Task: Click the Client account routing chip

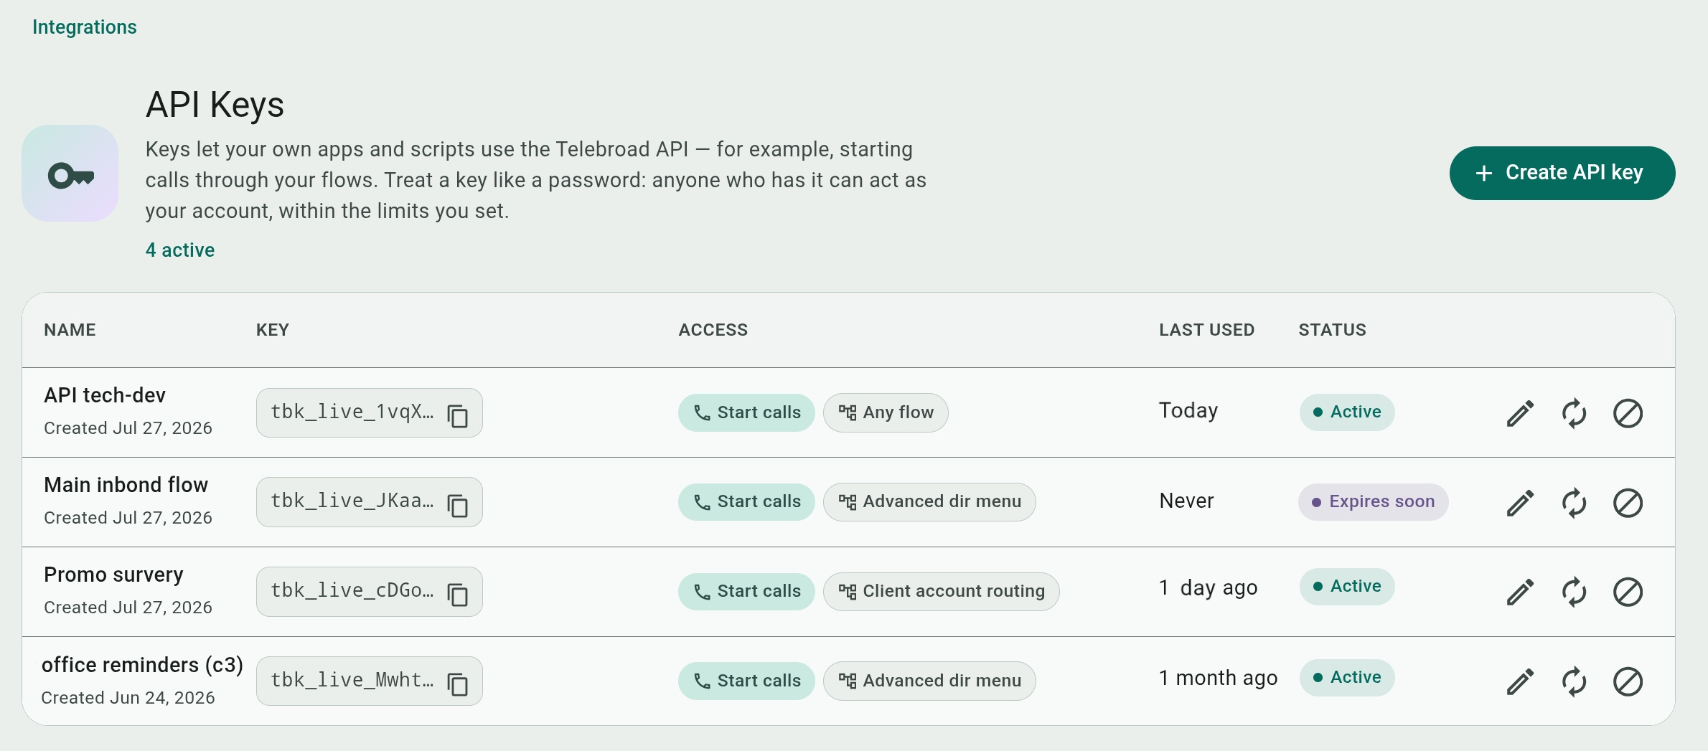Action: (x=941, y=591)
